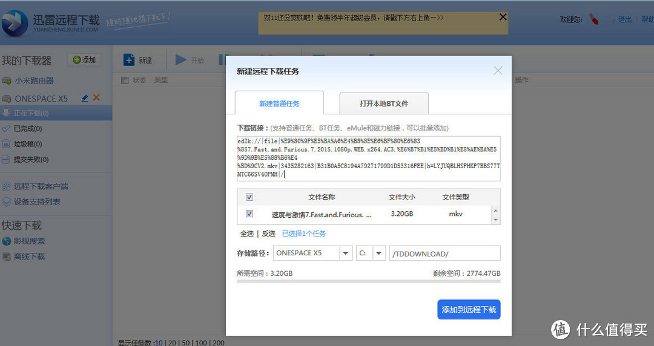Viewport: 654px width, 346px height.
Task: Click the 文件类型 column header
Action: 455,197
